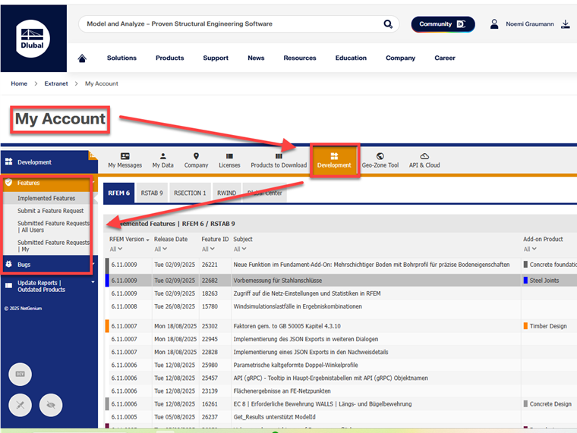Open the home icon in the navigation bar
Screen dimensions: 577x433
tap(82, 58)
